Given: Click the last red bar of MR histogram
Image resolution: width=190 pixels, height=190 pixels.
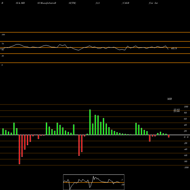Looking at the screenshot, I should tap(169, 136).
